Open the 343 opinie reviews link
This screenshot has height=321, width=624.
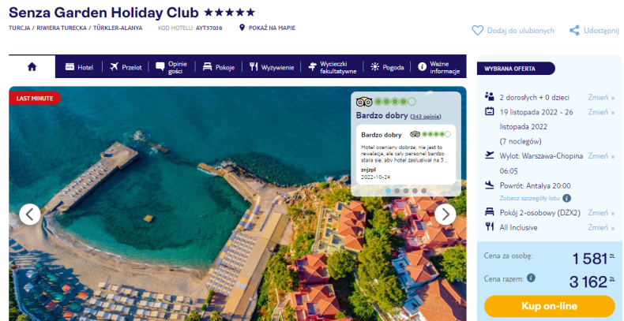[426, 117]
